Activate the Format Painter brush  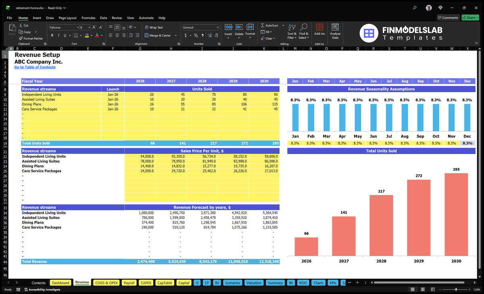21,38
